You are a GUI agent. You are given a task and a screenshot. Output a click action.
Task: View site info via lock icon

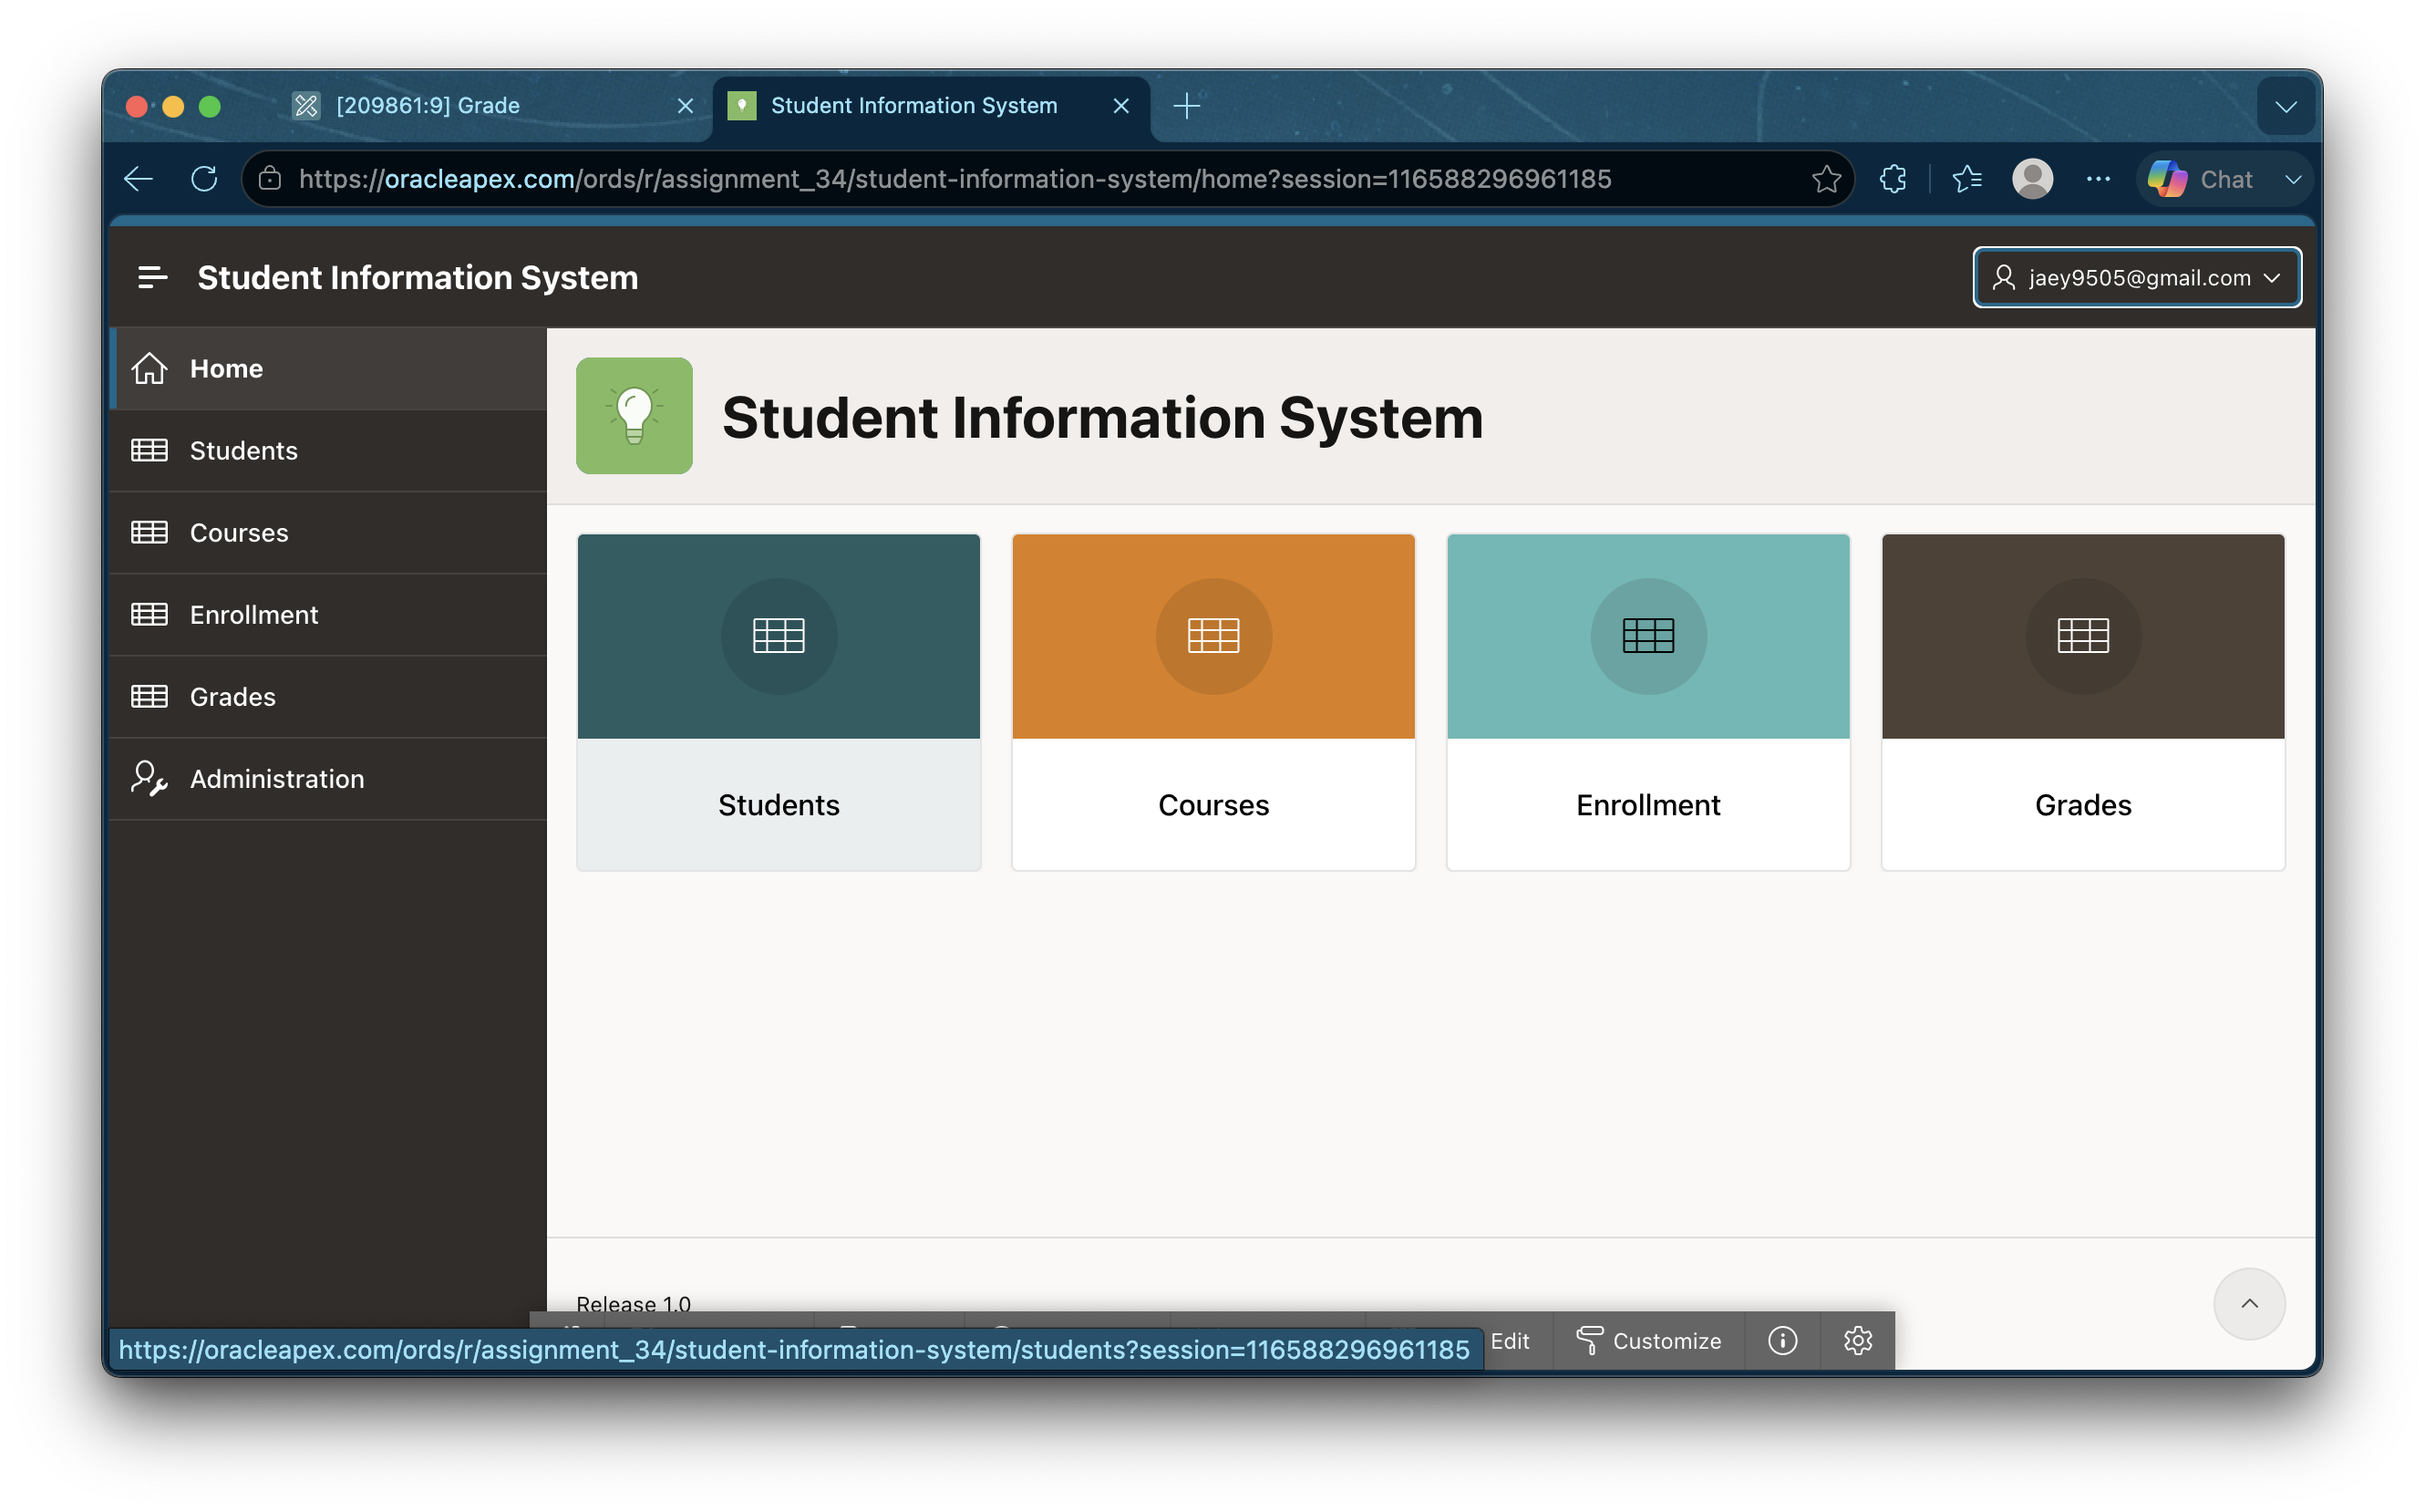(270, 179)
